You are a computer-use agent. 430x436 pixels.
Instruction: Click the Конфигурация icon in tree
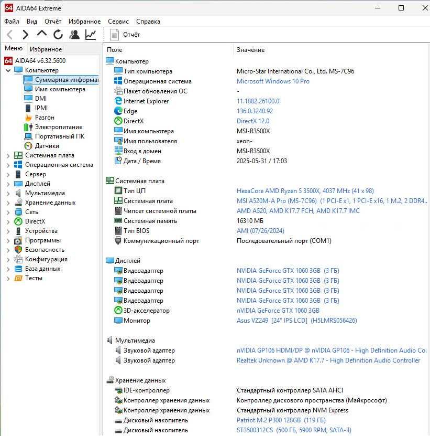coord(18,259)
